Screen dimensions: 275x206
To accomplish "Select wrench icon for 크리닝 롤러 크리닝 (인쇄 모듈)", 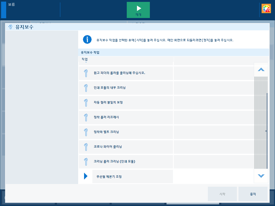I will coord(86,162).
